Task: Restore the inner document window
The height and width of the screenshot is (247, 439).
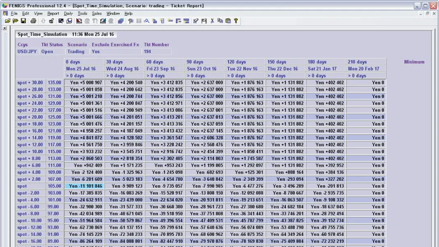Action: pos(427,14)
